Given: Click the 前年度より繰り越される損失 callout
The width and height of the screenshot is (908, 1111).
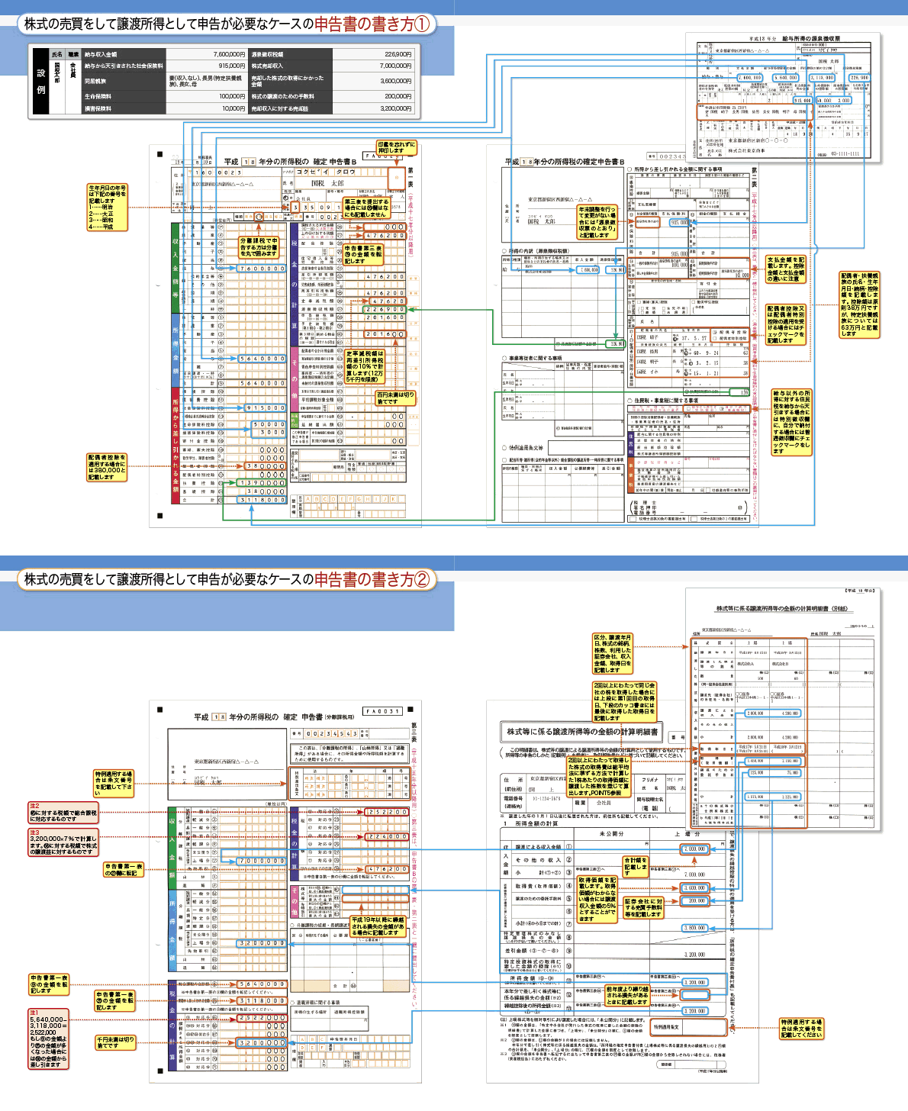Looking at the screenshot, I should click(627, 995).
